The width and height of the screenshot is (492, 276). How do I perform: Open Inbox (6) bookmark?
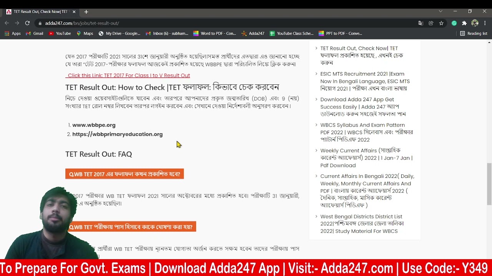(x=167, y=33)
